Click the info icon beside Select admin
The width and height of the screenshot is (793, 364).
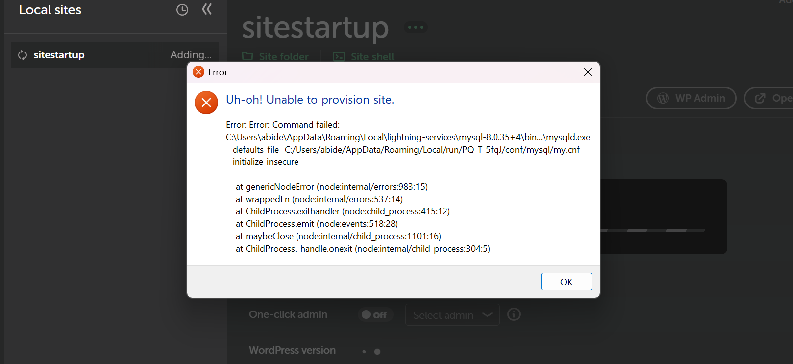point(514,314)
